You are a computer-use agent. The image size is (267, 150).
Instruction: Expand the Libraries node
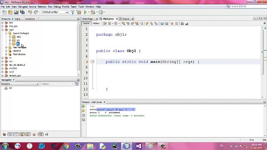tap(6, 51)
